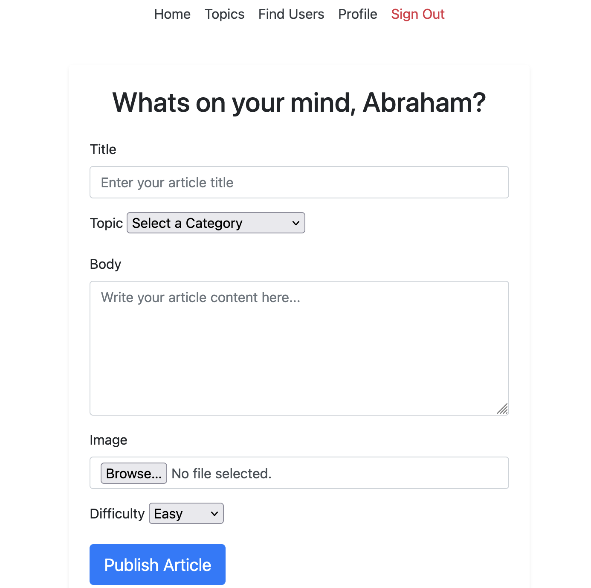The width and height of the screenshot is (591, 588).
Task: Click the Body textarea resize handle
Action: coord(502,409)
